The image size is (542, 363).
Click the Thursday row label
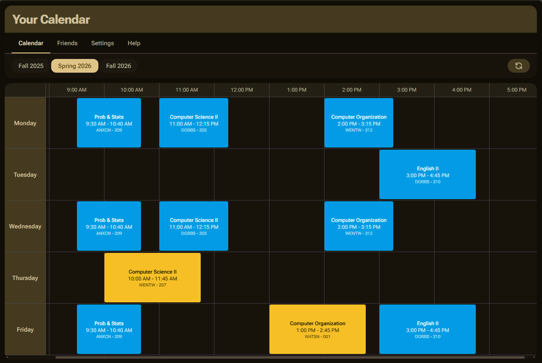click(x=25, y=278)
